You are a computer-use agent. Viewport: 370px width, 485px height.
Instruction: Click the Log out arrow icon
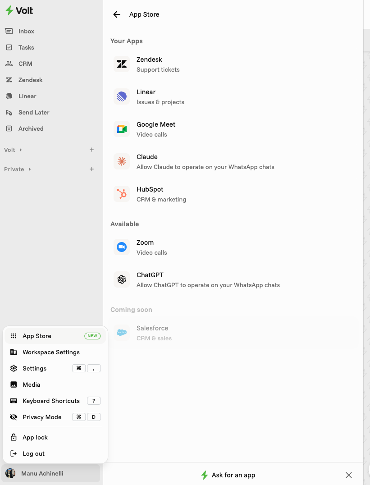click(x=14, y=453)
